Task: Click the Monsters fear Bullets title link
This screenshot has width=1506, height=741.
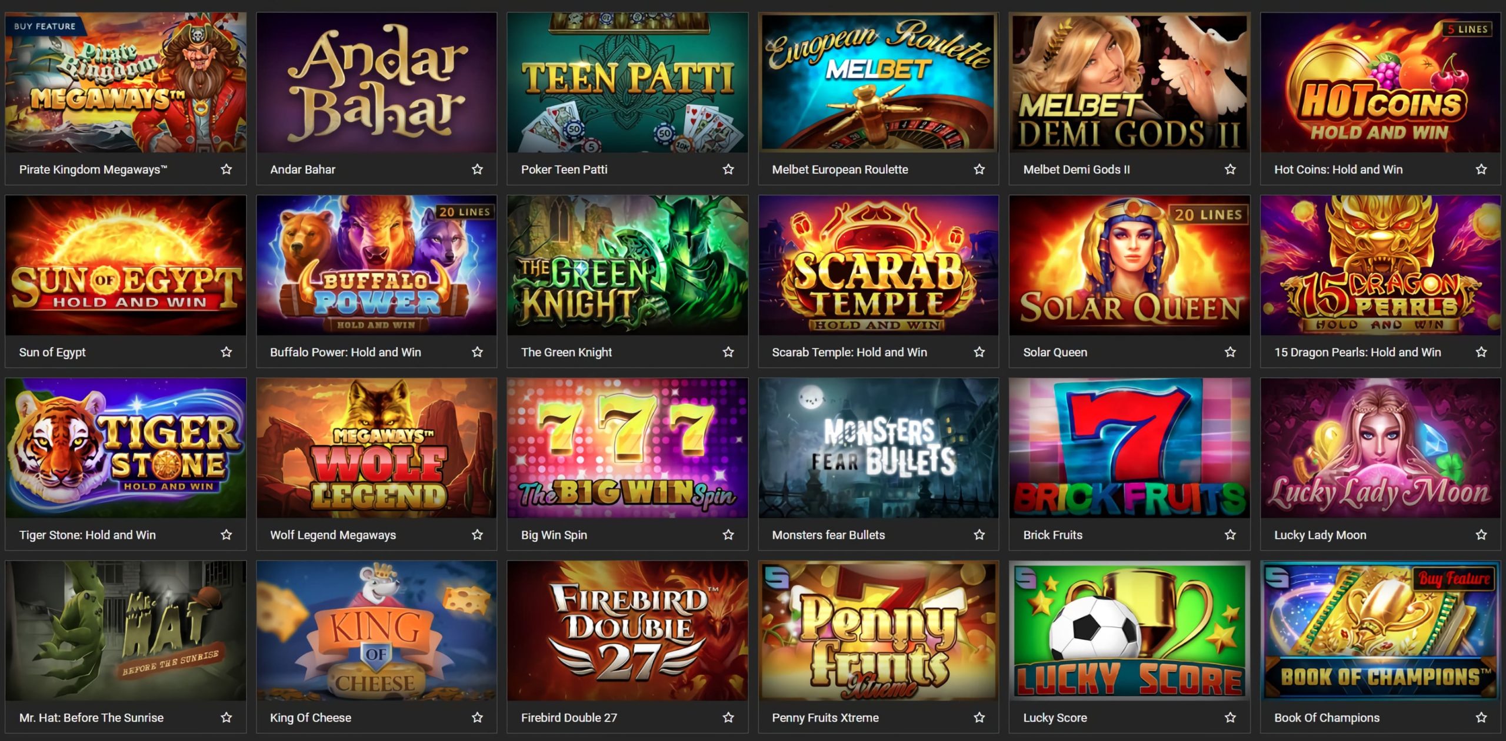Action: coord(828,535)
